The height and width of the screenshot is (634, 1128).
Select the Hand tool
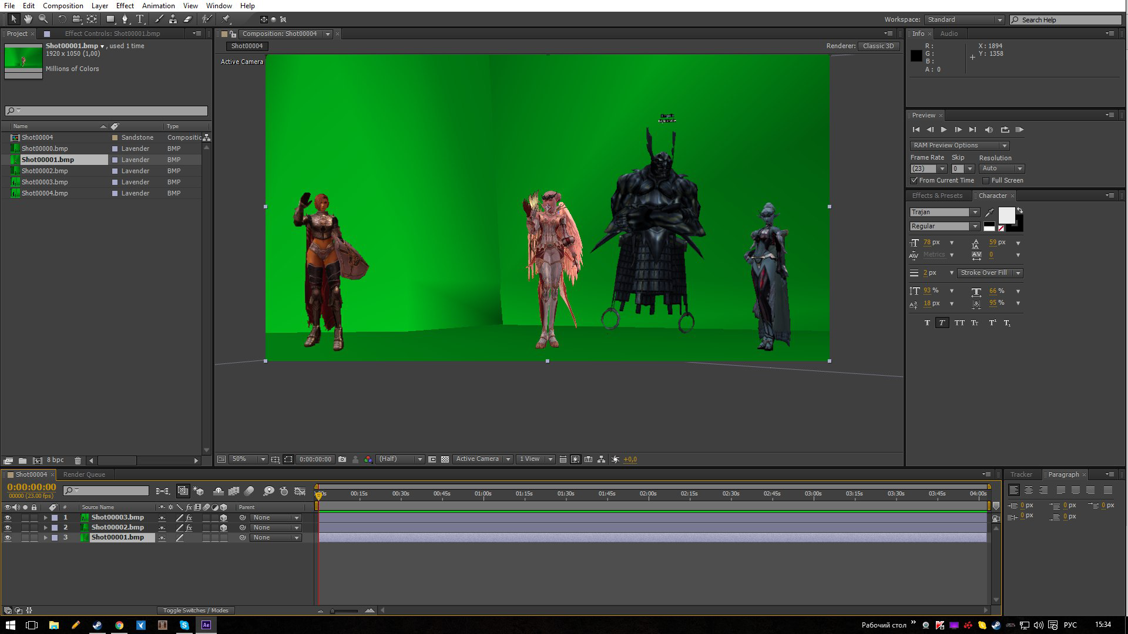coord(28,19)
